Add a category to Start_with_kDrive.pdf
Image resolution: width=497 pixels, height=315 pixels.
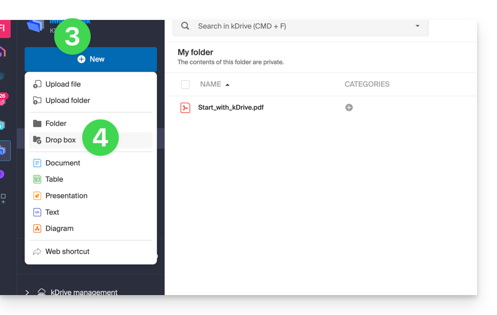click(349, 108)
